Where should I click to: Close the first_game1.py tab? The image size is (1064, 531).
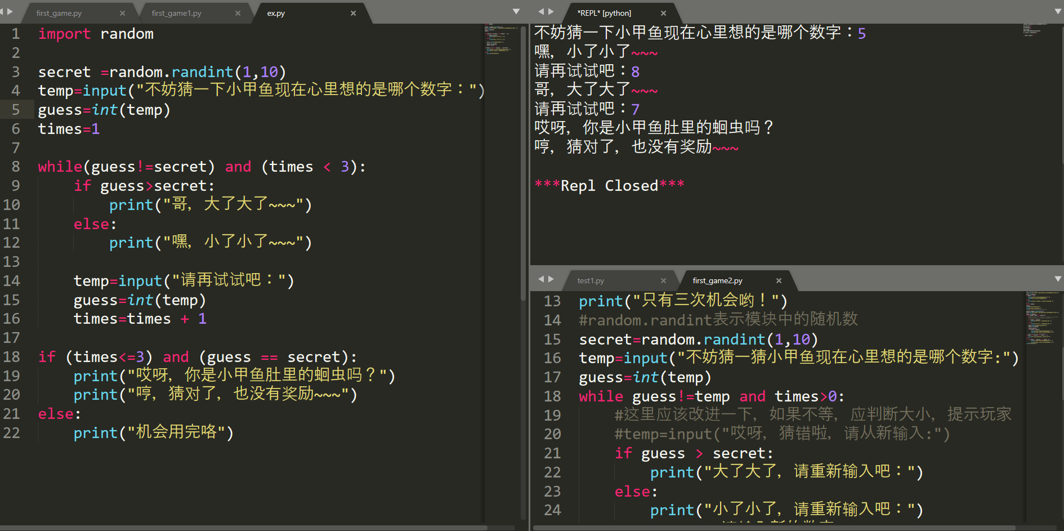[x=238, y=13]
